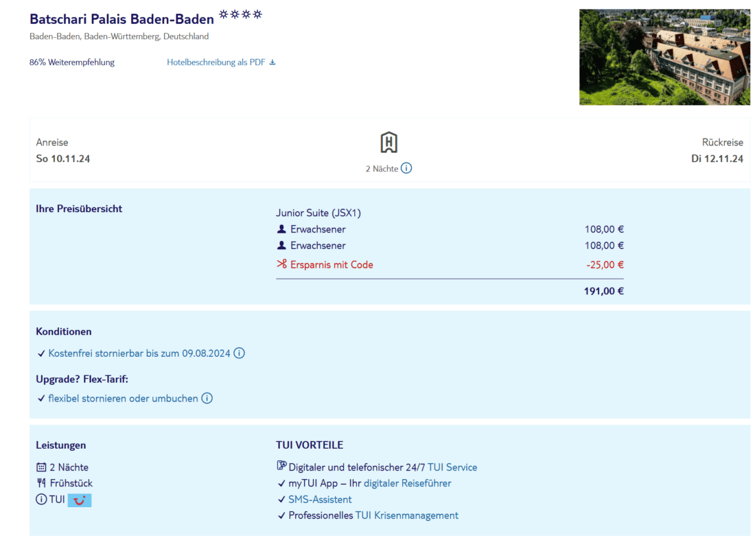Select flexibel stornieren oder umbuchen option

click(x=123, y=398)
